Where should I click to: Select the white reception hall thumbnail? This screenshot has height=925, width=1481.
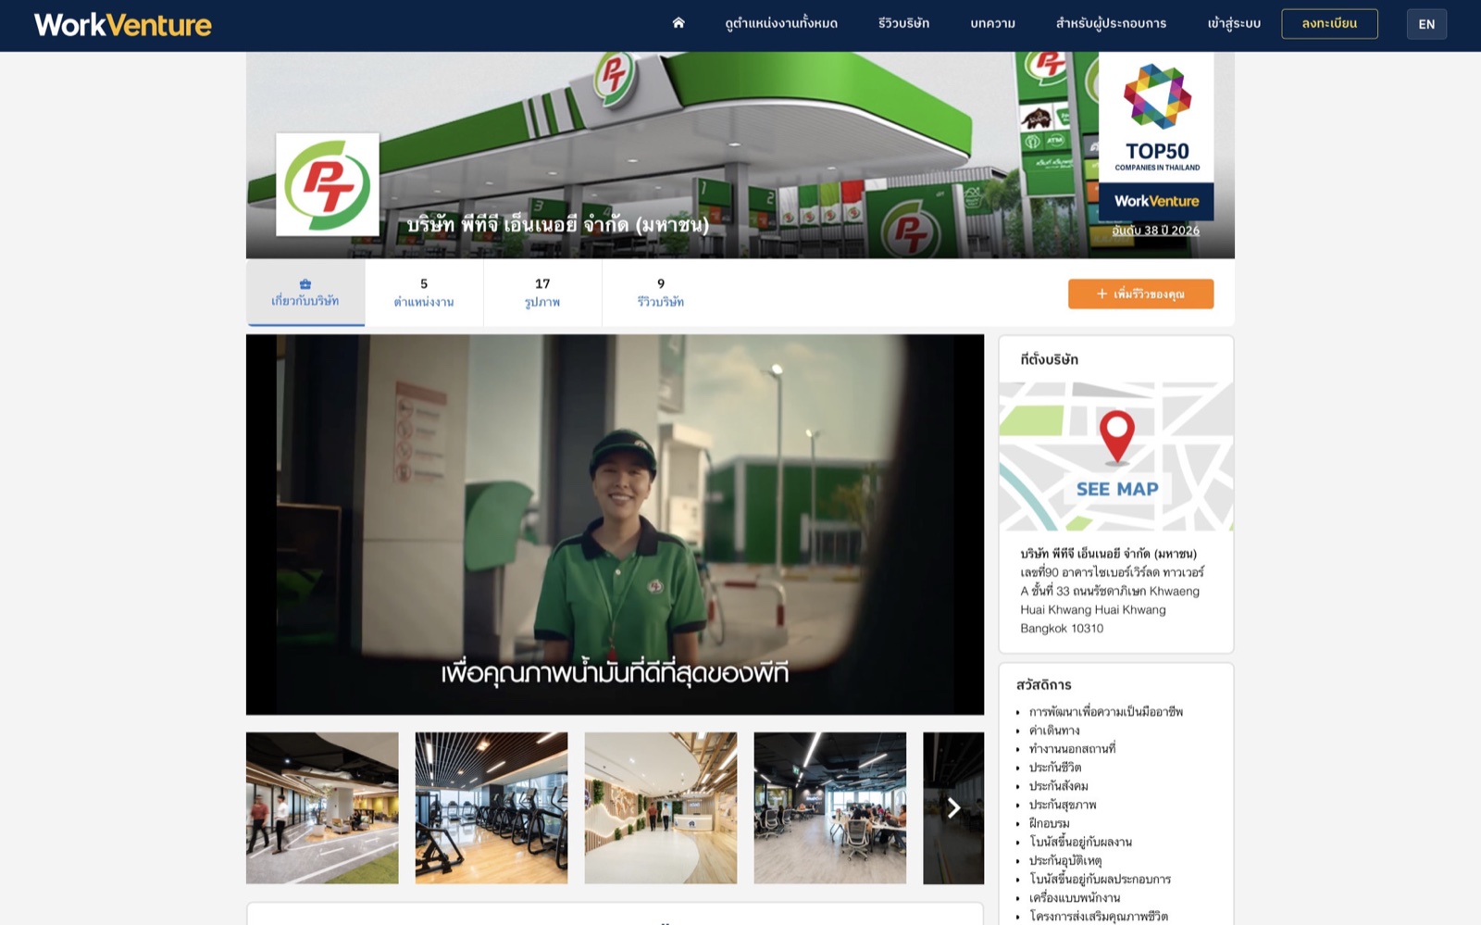pos(661,808)
